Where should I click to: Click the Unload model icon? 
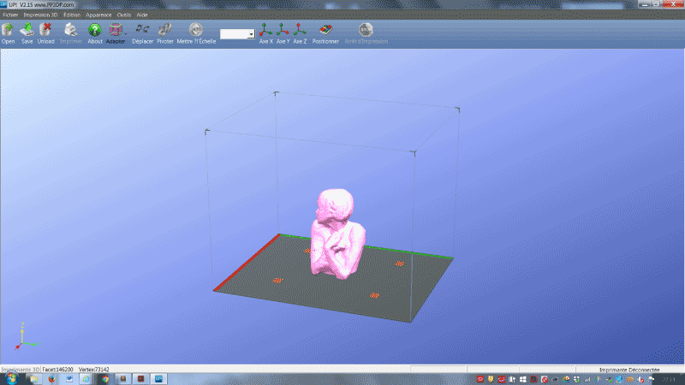pyautogui.click(x=45, y=30)
